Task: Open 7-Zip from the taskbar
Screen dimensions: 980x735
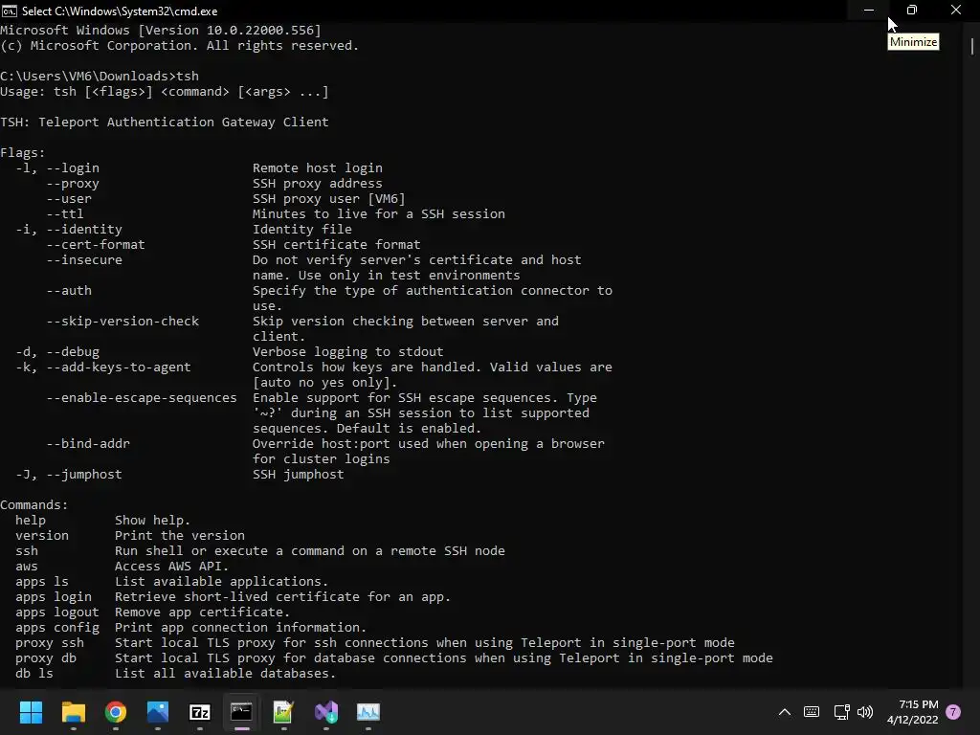Action: coord(199,712)
